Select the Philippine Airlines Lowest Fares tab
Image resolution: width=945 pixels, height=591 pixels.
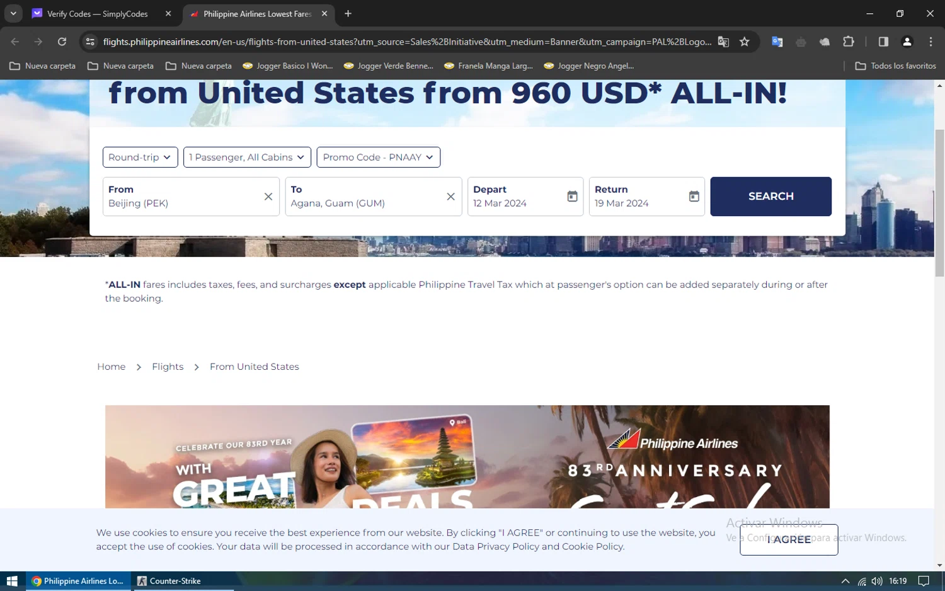point(258,14)
